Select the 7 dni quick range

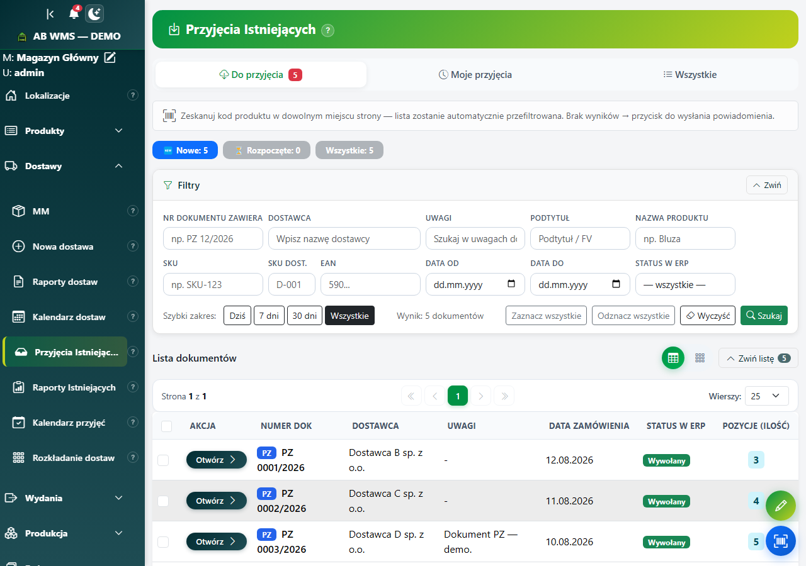[x=269, y=316]
